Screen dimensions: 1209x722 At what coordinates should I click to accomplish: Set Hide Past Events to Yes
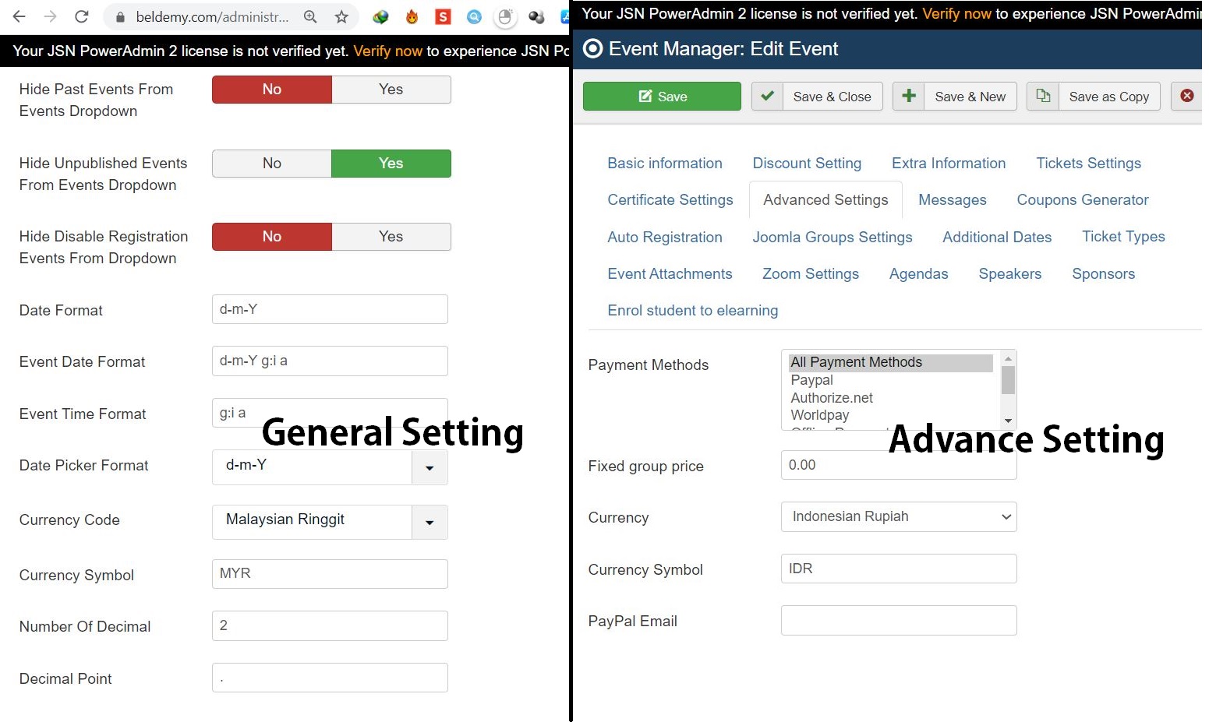391,90
